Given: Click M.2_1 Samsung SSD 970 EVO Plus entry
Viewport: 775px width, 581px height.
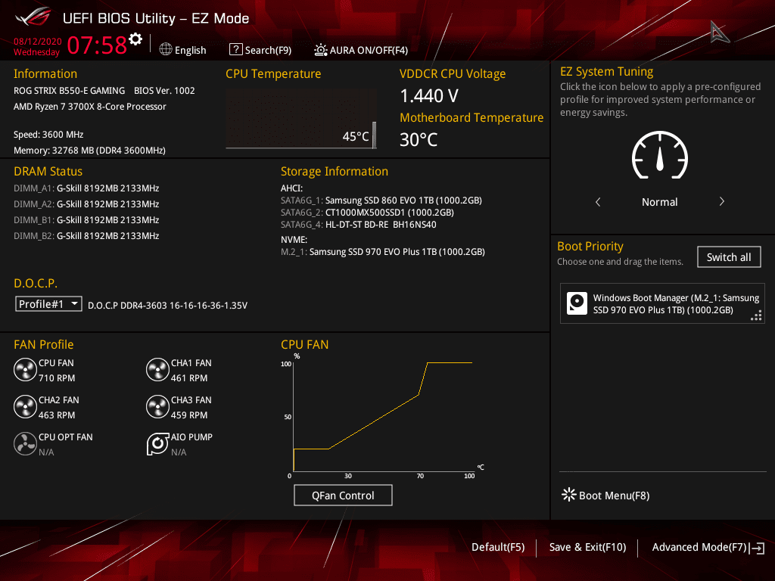Looking at the screenshot, I should (x=382, y=251).
